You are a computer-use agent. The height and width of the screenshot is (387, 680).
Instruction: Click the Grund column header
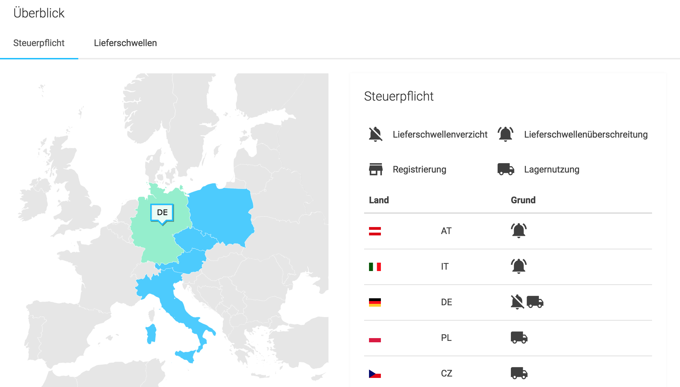[x=523, y=200]
